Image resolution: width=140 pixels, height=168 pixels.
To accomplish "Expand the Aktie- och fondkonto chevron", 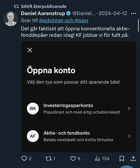I will (x=129, y=136).
